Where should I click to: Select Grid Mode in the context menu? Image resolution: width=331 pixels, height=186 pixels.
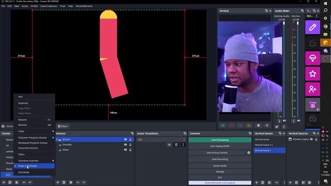coord(34,172)
